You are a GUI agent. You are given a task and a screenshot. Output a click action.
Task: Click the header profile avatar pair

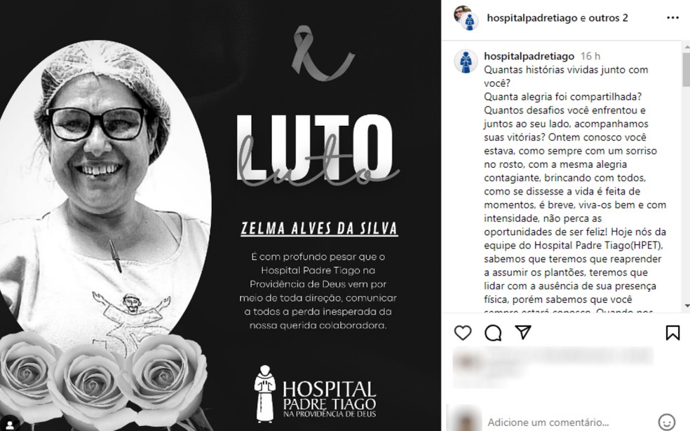click(466, 18)
